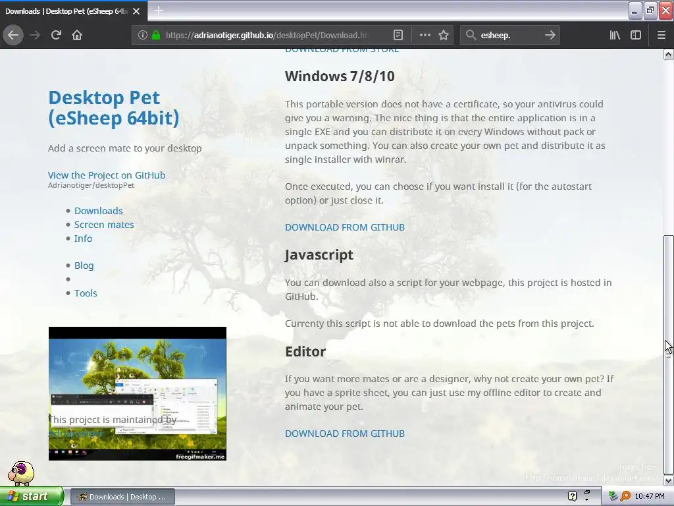The width and height of the screenshot is (674, 506).
Task: Open a new tab with plus button
Action: point(159,11)
